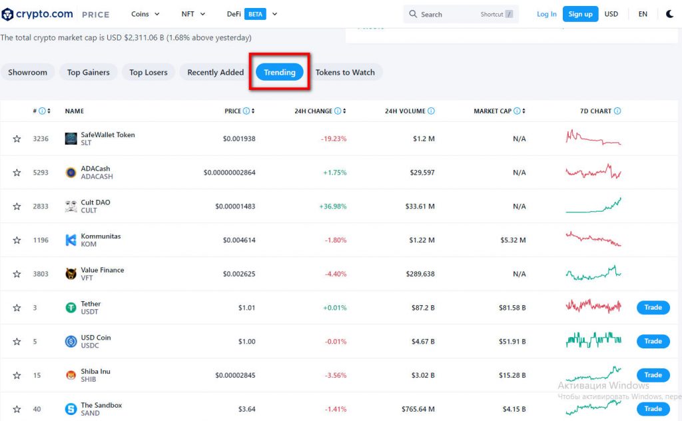
Task: Click the crypto.com logo
Action: (x=37, y=14)
